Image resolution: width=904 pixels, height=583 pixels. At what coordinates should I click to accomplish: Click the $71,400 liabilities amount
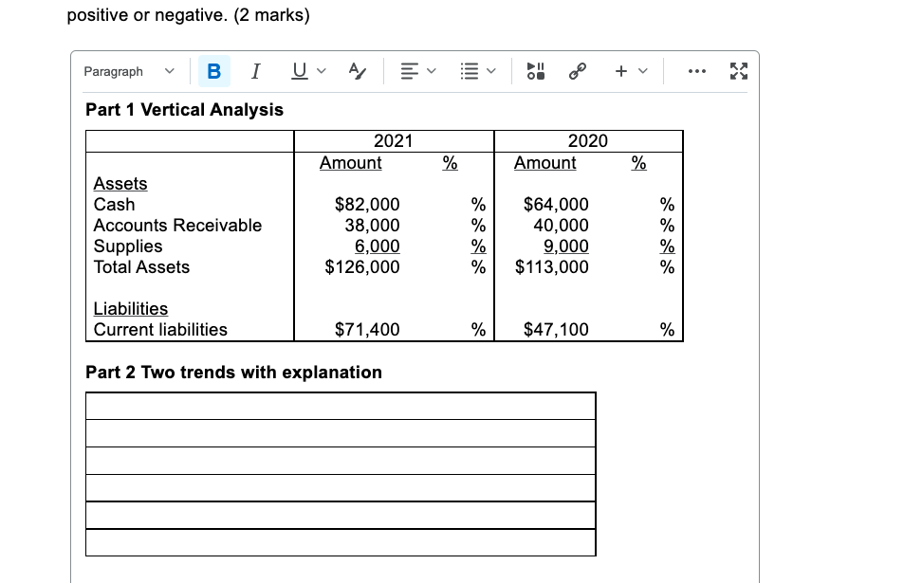367,330
